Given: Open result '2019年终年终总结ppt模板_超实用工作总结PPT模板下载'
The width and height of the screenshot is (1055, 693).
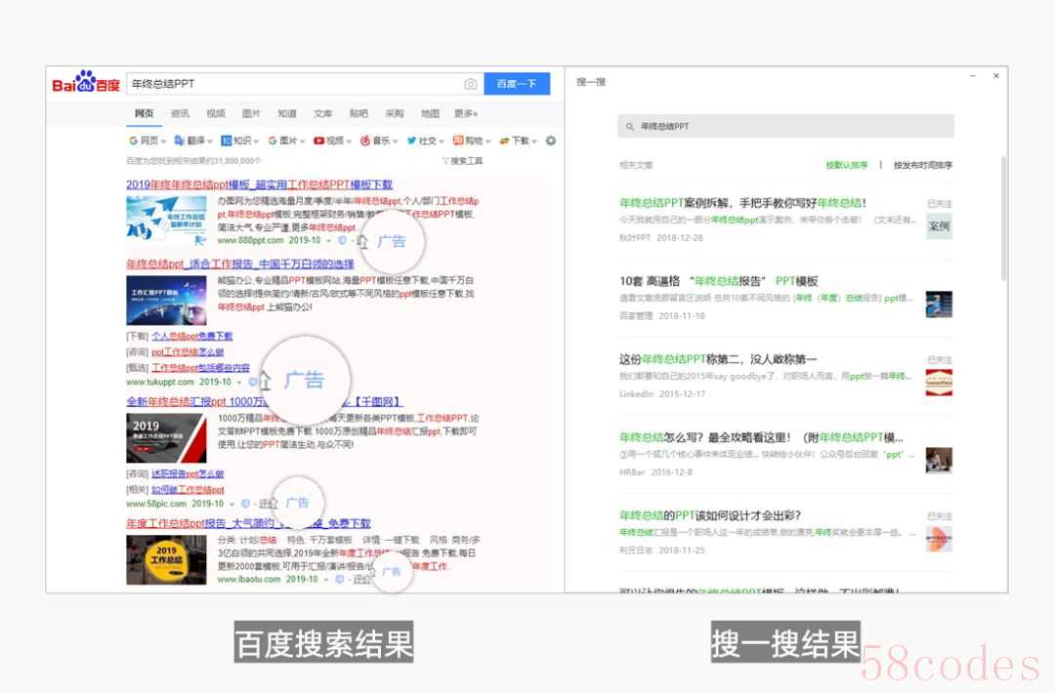Looking at the screenshot, I should (x=259, y=184).
